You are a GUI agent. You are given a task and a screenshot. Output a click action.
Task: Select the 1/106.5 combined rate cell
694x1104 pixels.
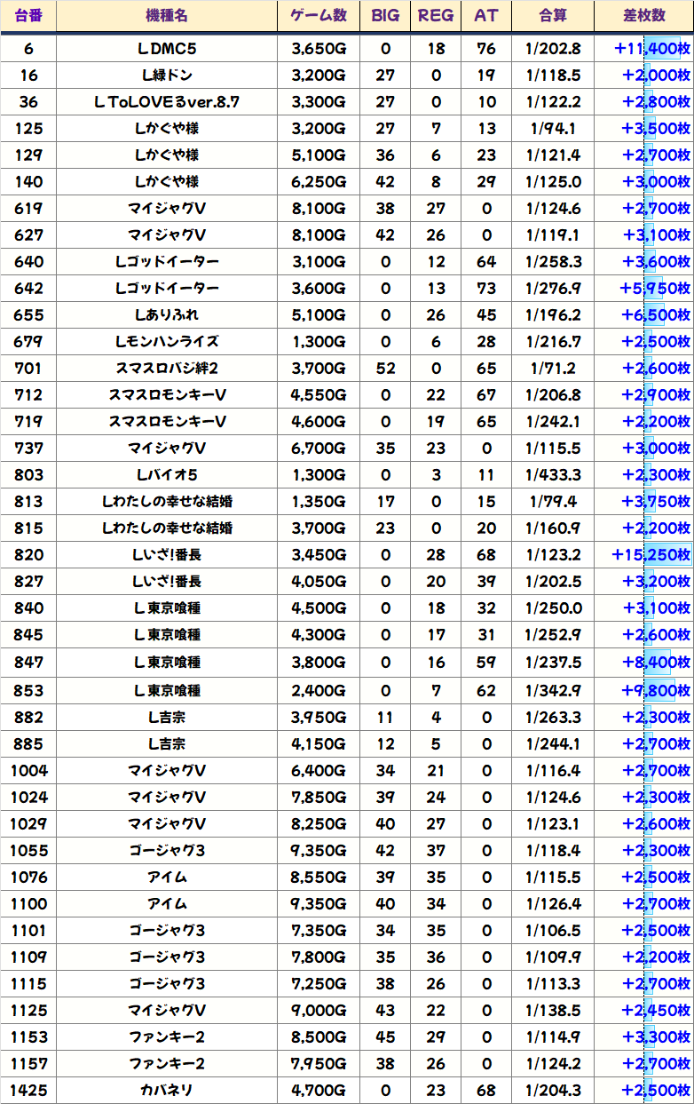554,930
